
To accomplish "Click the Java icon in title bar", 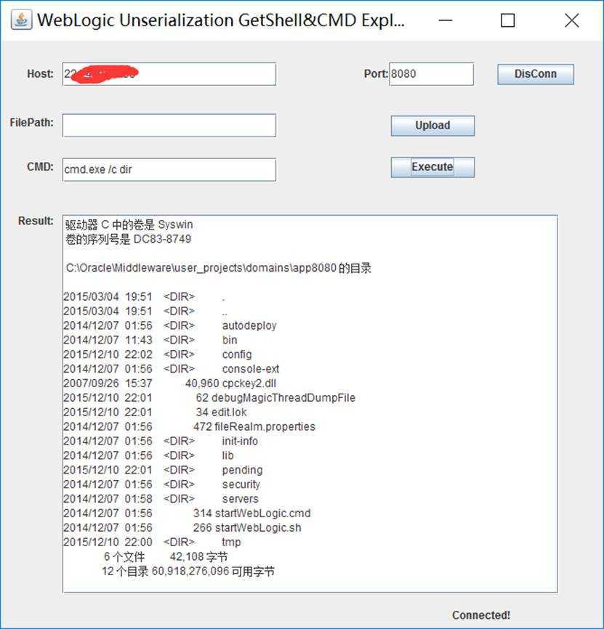I will [21, 20].
